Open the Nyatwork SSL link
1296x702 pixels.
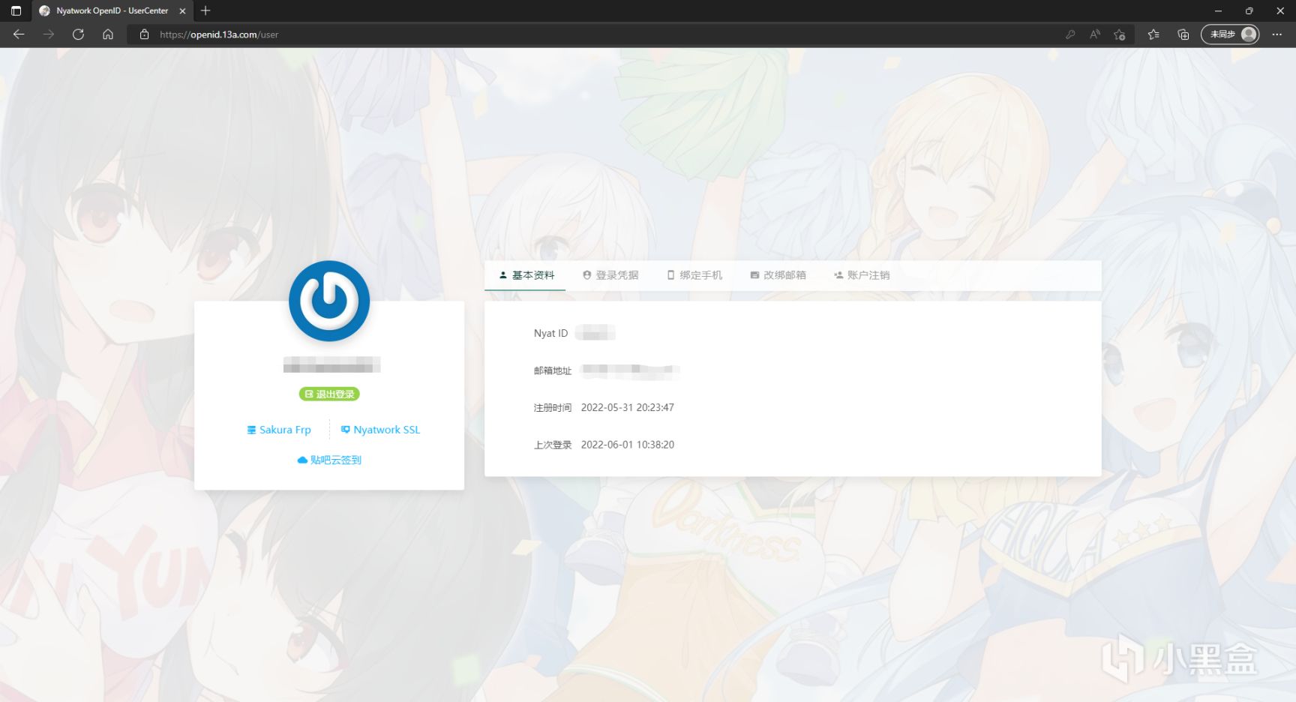point(380,430)
